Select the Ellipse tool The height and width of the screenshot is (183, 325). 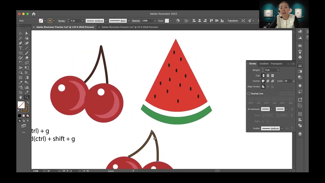[x=21, y=53]
